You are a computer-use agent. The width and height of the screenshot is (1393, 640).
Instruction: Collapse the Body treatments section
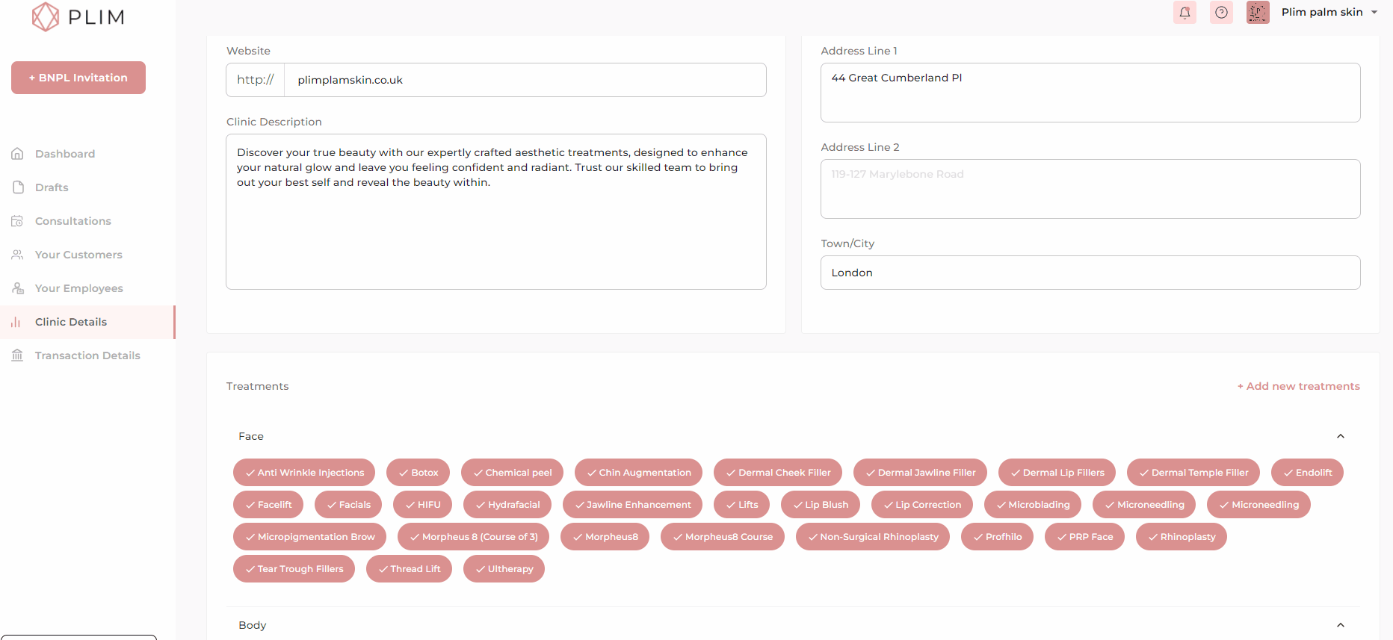(1340, 625)
